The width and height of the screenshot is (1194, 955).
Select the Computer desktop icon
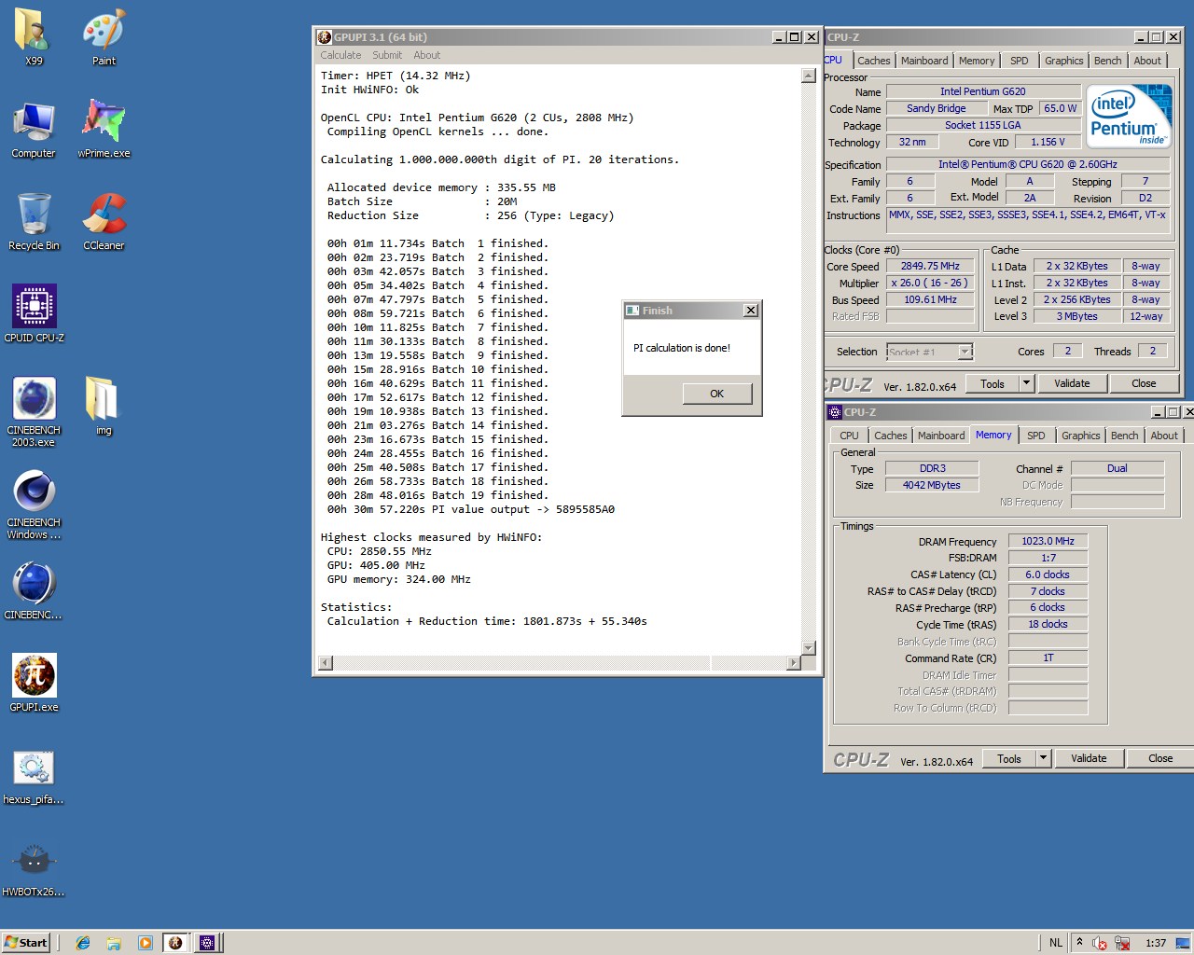(x=34, y=130)
